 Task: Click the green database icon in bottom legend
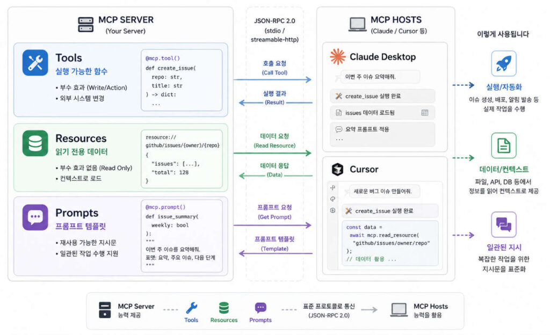click(x=224, y=308)
